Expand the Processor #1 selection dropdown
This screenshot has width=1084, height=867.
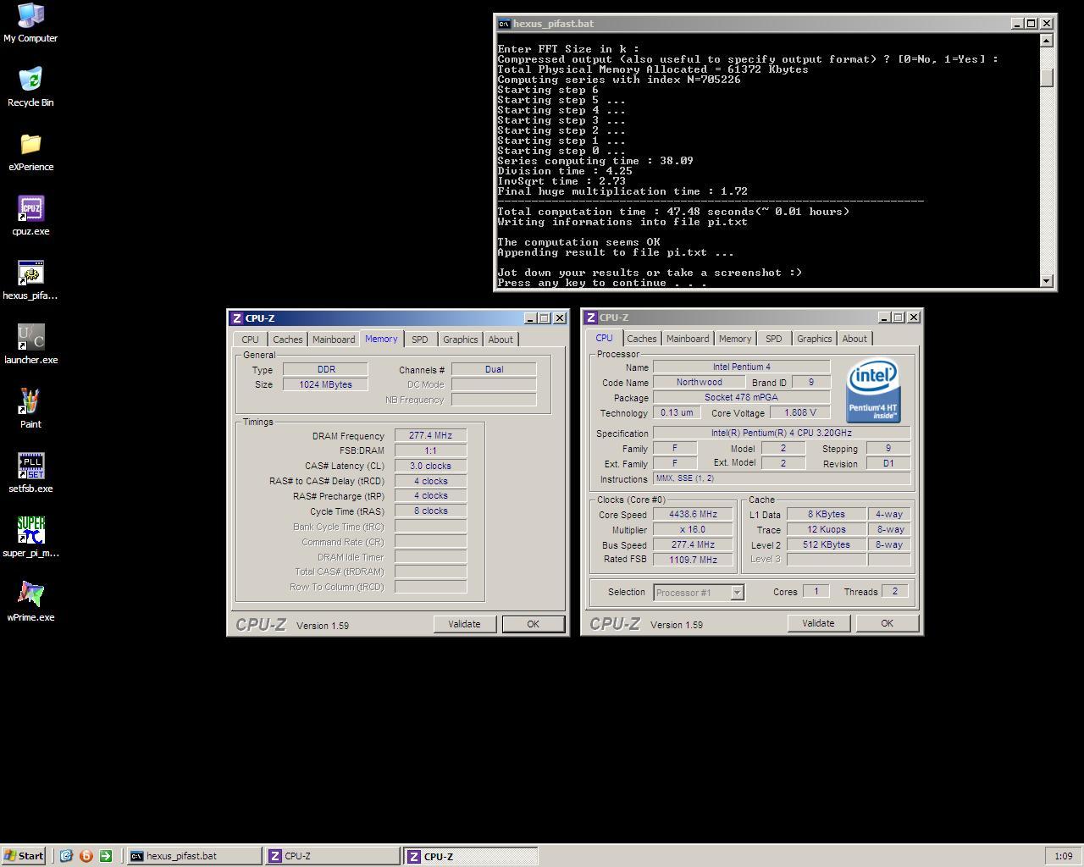pos(737,593)
